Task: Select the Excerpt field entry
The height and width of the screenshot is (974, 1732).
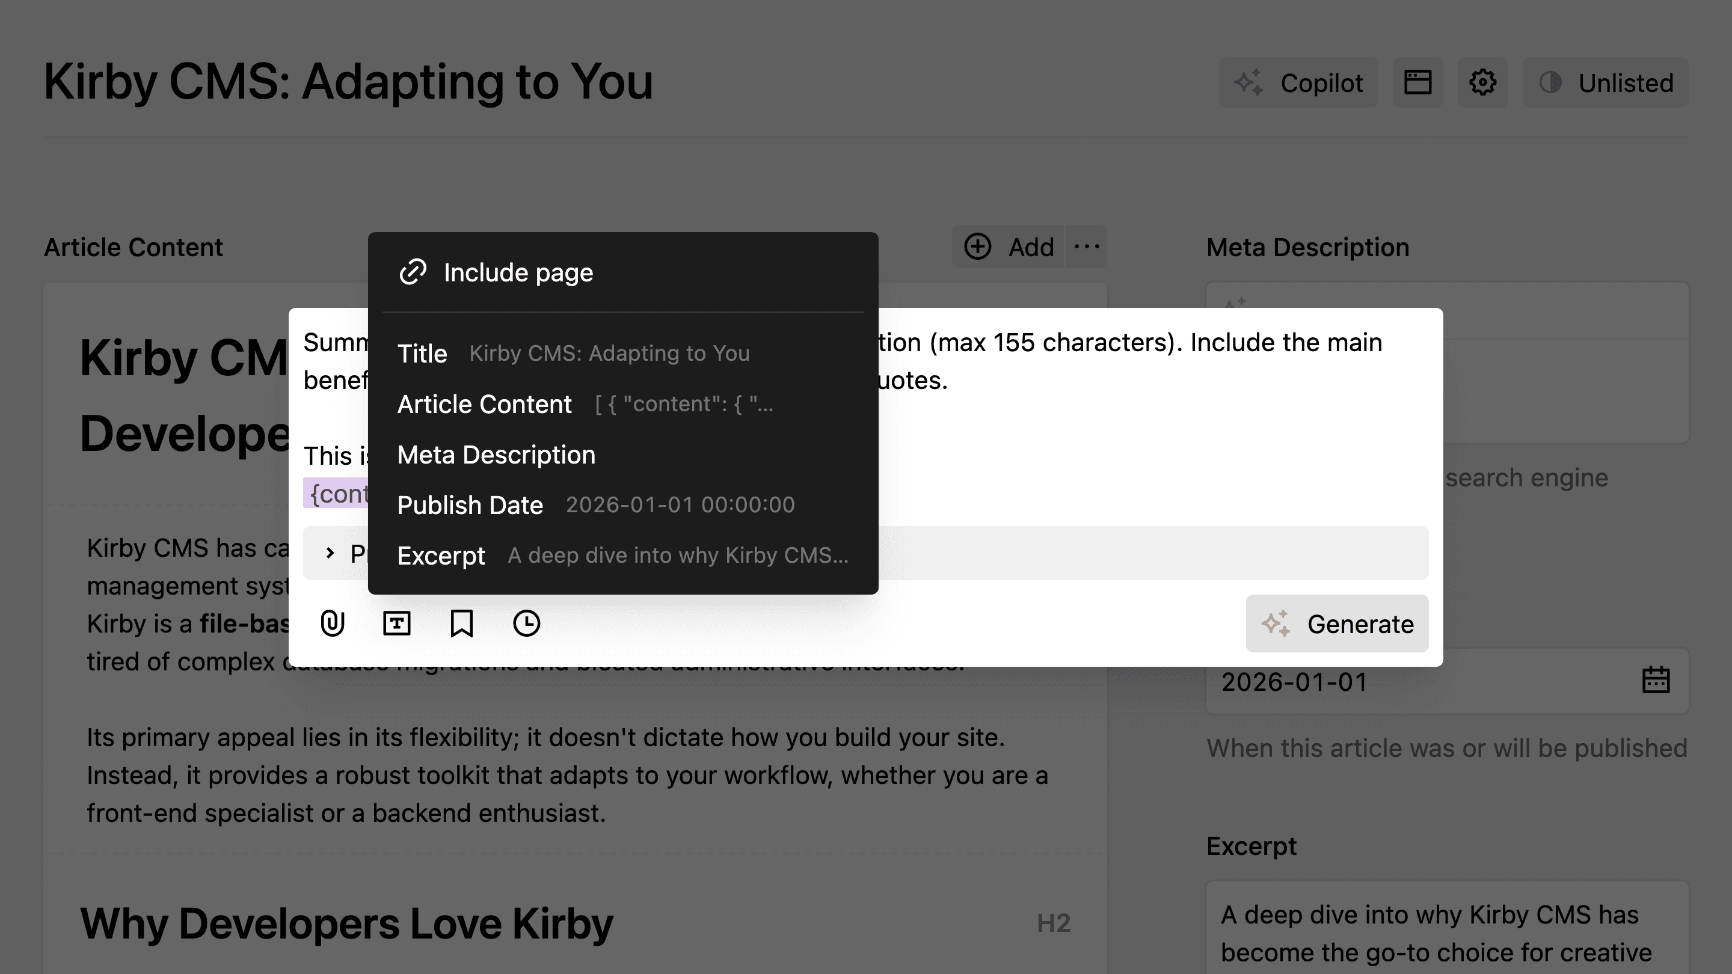Action: pos(622,555)
